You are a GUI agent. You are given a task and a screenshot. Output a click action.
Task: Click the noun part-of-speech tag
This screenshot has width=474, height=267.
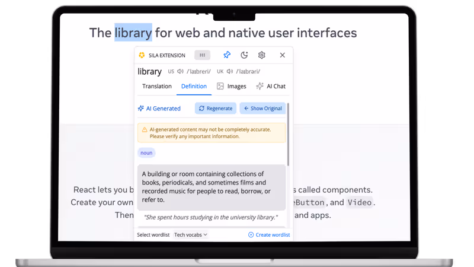[x=146, y=153]
